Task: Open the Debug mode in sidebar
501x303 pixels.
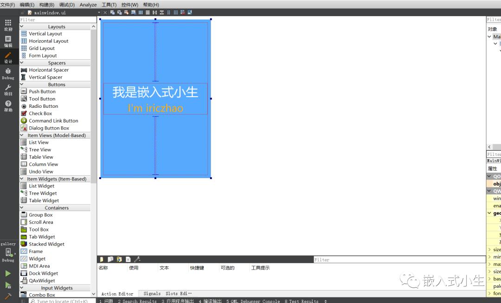Action: click(x=8, y=74)
